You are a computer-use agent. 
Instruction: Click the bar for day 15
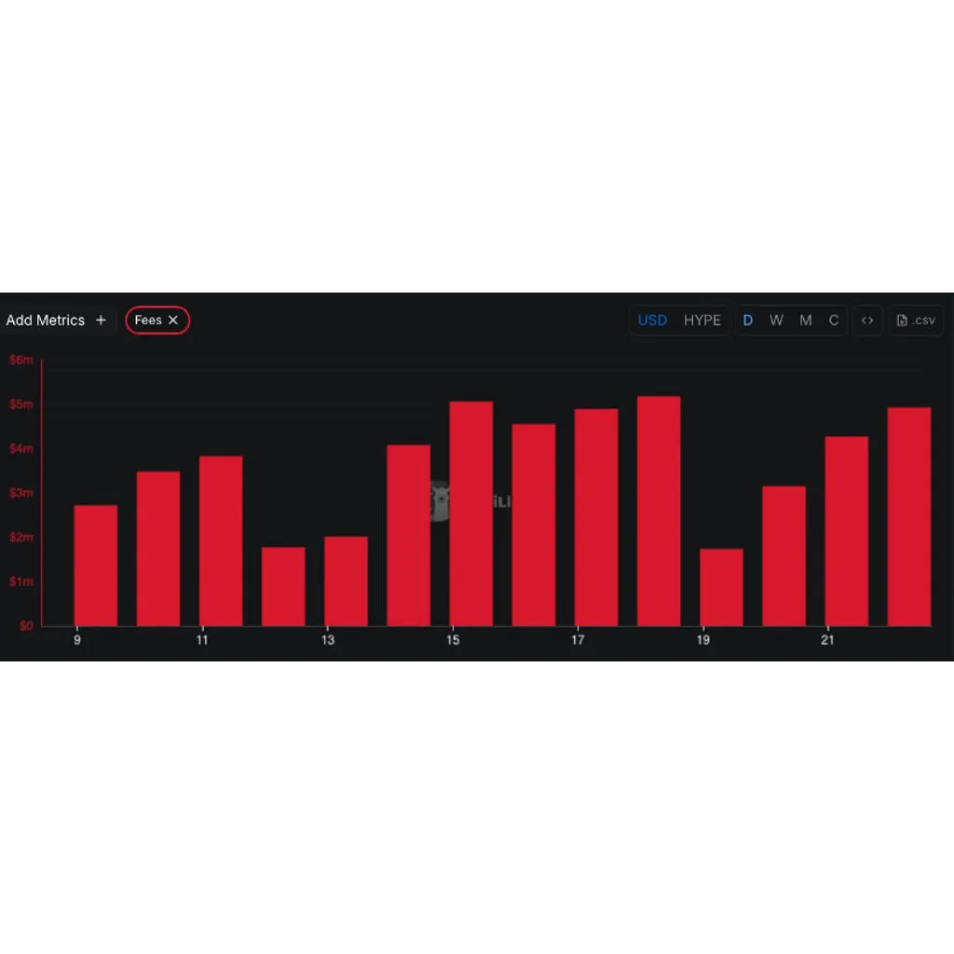470,513
